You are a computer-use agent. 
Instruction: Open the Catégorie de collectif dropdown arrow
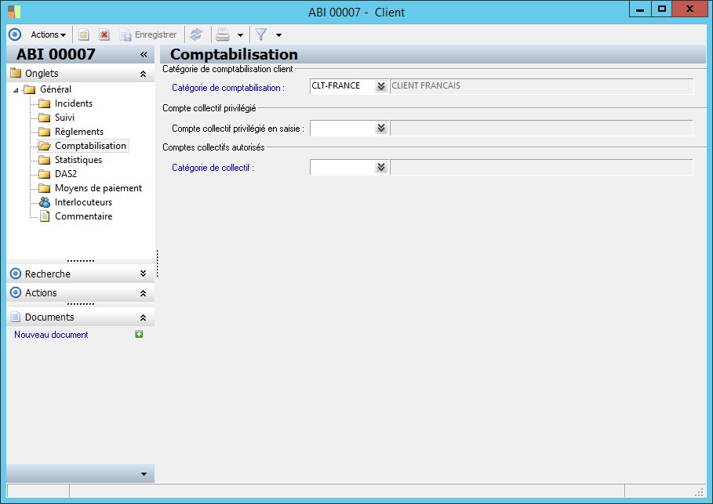coord(381,167)
